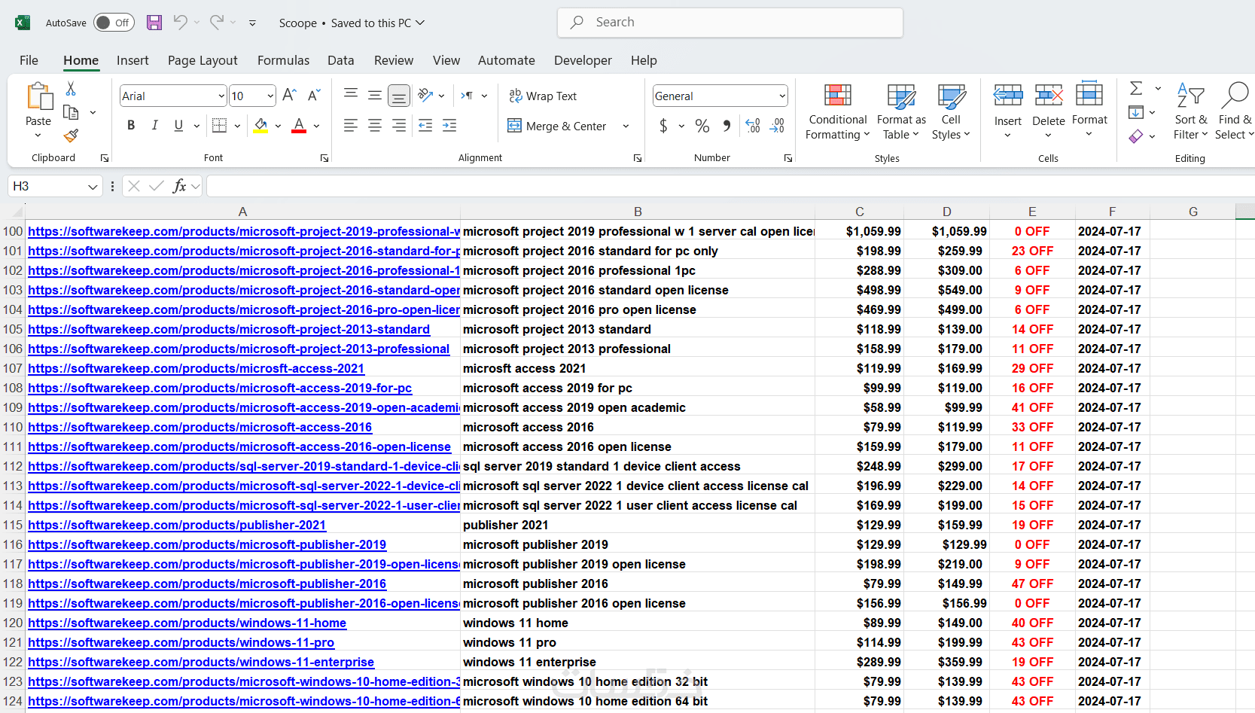Click Increase Decimal icon

pyautogui.click(x=753, y=126)
